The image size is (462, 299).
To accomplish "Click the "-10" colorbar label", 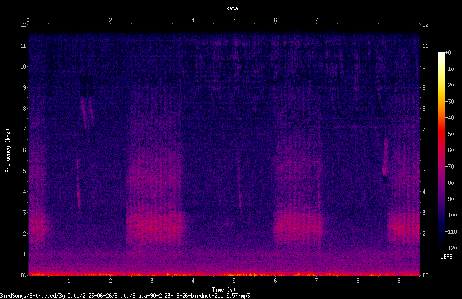I will [449, 69].
